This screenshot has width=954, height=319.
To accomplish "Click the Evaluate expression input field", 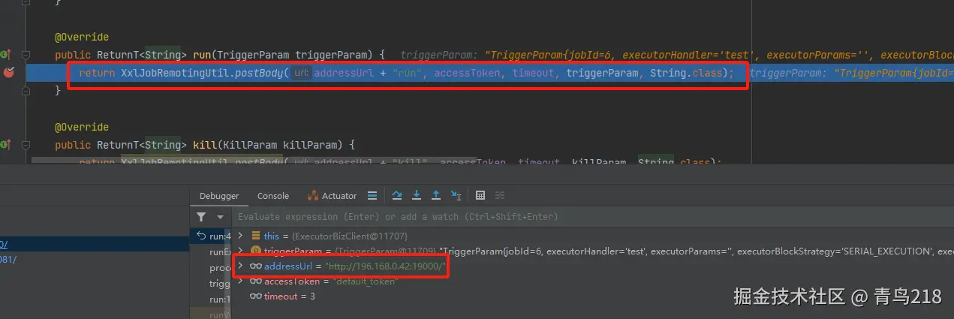I will coord(592,217).
